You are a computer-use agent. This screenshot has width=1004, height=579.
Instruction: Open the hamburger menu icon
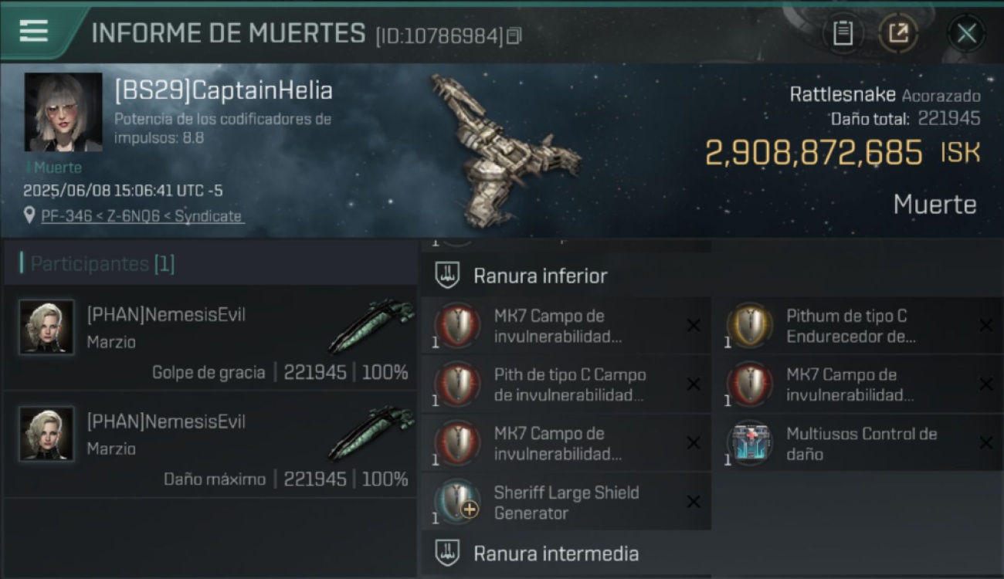tap(33, 31)
